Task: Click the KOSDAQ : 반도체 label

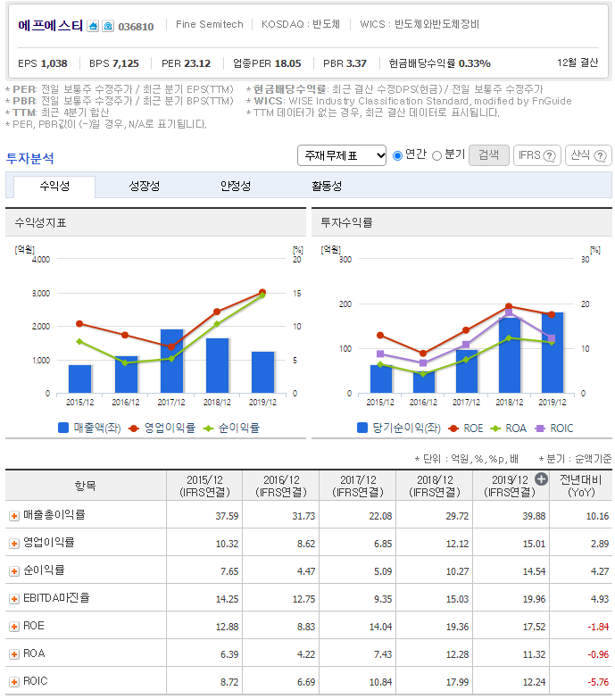Action: [301, 24]
